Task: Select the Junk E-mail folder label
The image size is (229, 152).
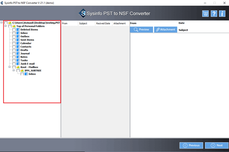Action: (28, 64)
